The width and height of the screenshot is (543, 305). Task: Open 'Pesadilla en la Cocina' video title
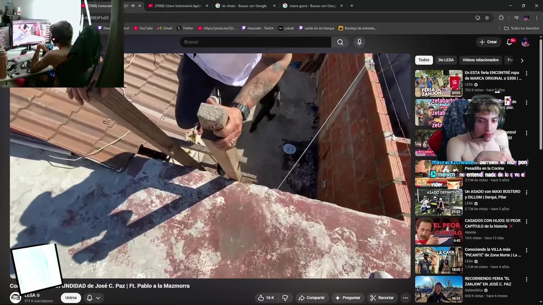pyautogui.click(x=484, y=168)
